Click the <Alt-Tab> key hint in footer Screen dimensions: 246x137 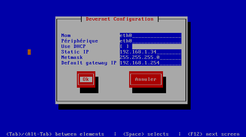pyautogui.click(x=38, y=134)
